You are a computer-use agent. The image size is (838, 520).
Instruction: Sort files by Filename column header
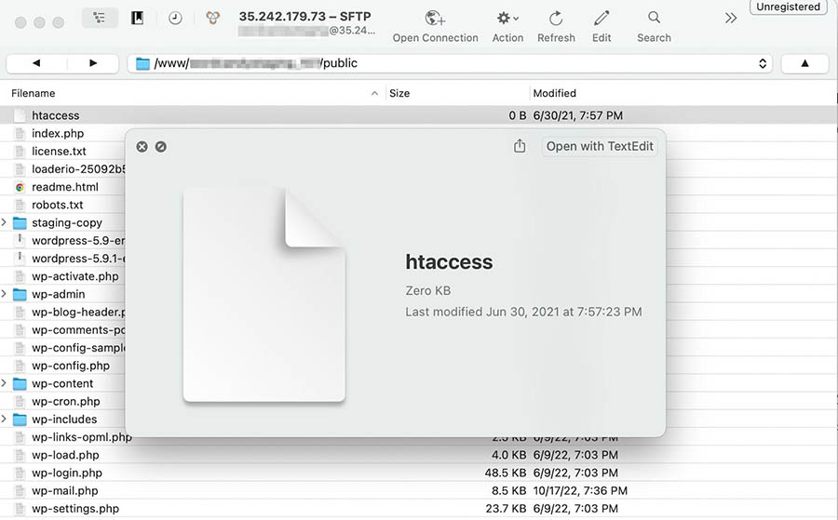point(34,93)
